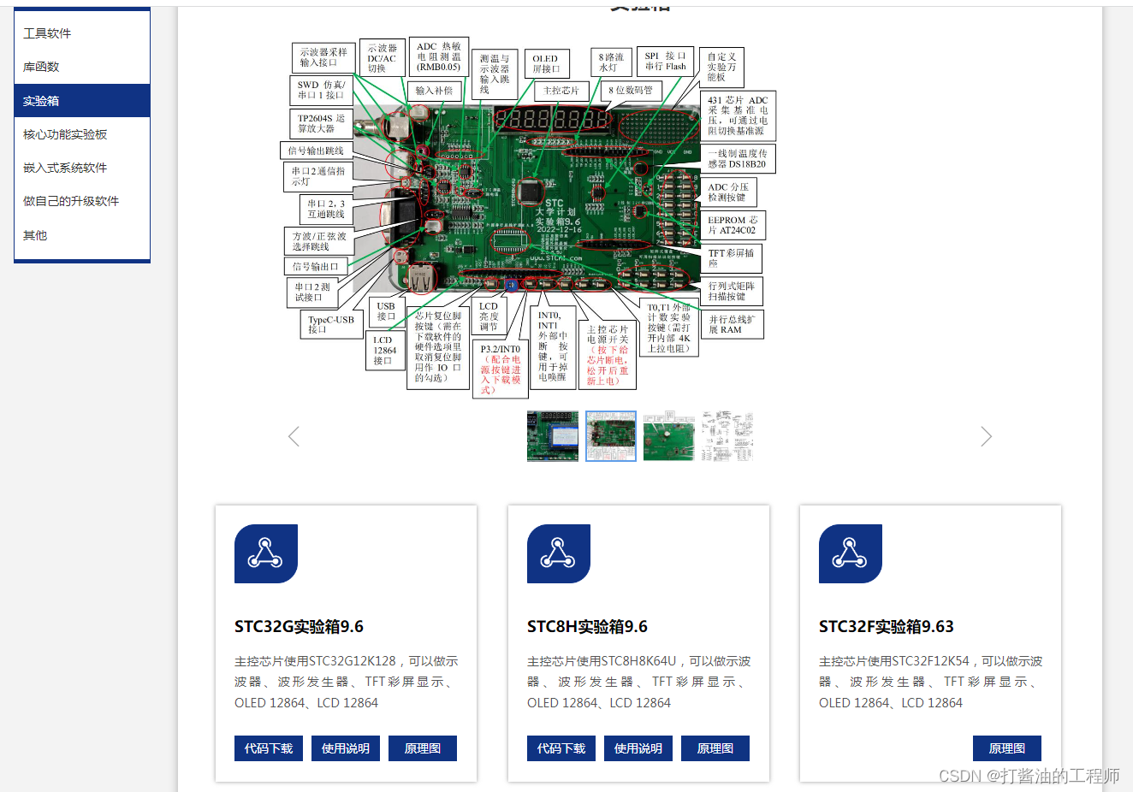Click the STC32F实验箱9.63 title

pyautogui.click(x=886, y=627)
